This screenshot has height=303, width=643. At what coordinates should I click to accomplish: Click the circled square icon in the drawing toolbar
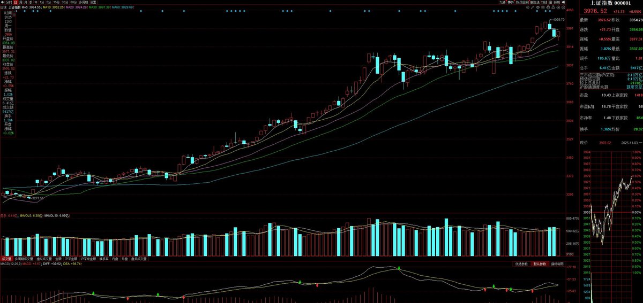tap(558, 7)
